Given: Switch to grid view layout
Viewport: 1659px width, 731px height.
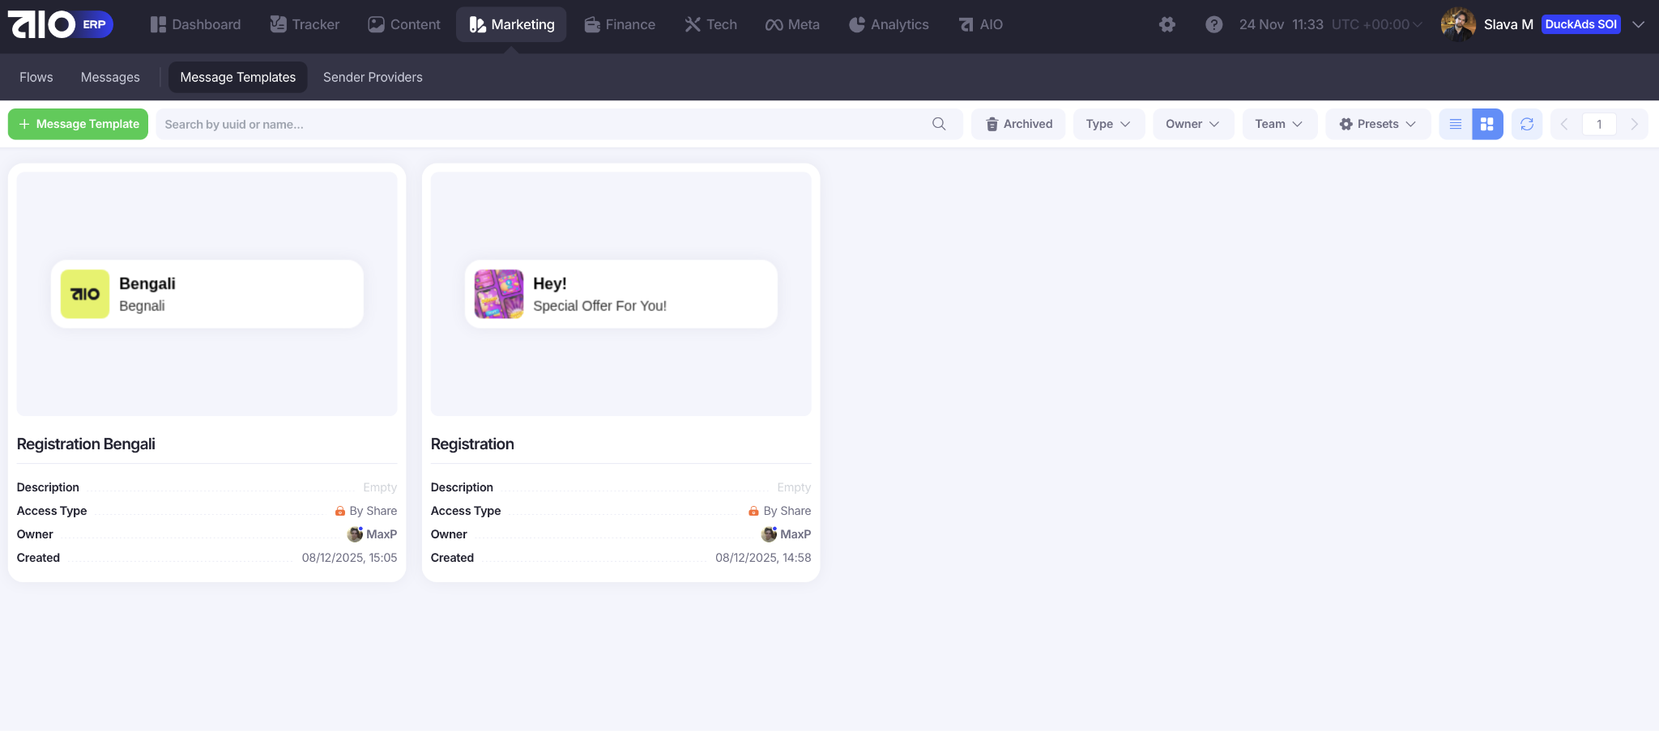Looking at the screenshot, I should pyautogui.click(x=1486, y=124).
